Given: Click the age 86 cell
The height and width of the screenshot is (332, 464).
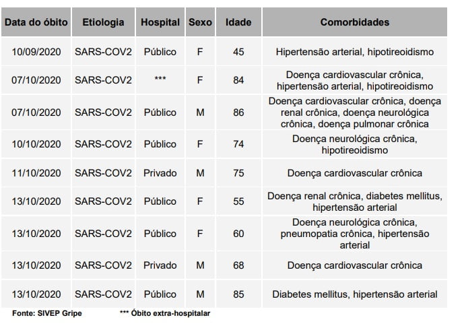Looking at the screenshot, I should [x=238, y=112].
